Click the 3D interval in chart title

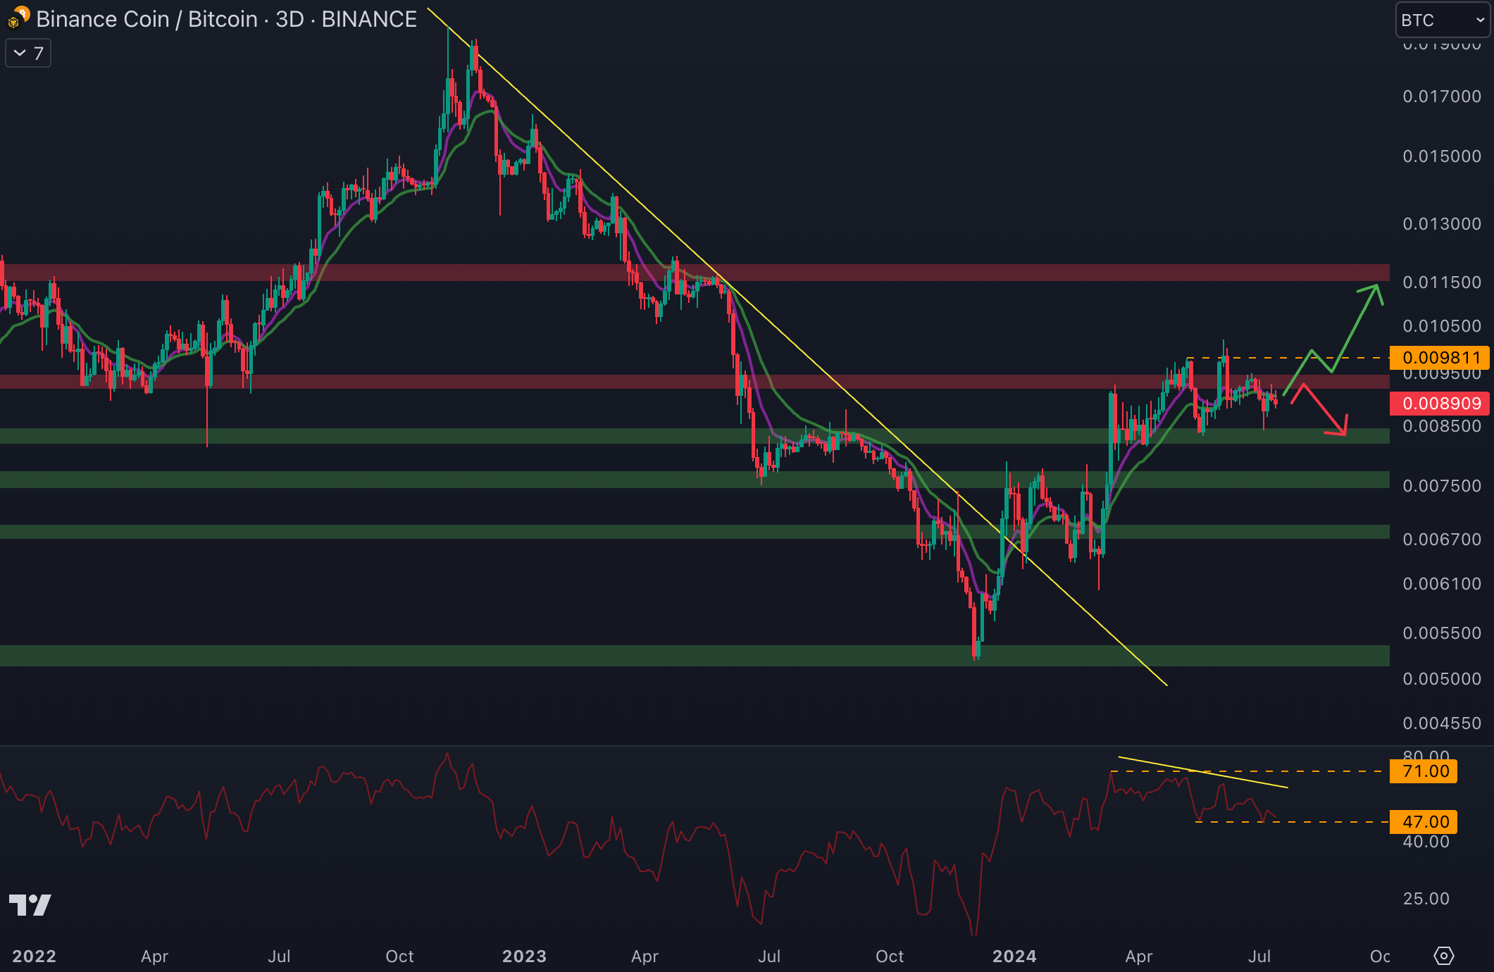(290, 19)
